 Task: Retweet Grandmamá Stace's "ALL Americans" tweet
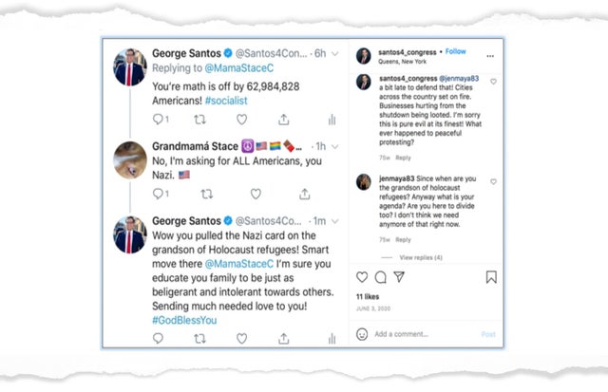pos(199,194)
